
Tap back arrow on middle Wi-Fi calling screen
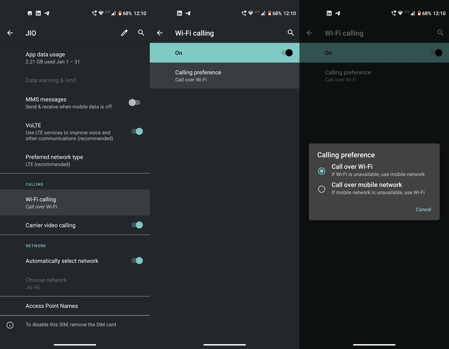[160, 33]
